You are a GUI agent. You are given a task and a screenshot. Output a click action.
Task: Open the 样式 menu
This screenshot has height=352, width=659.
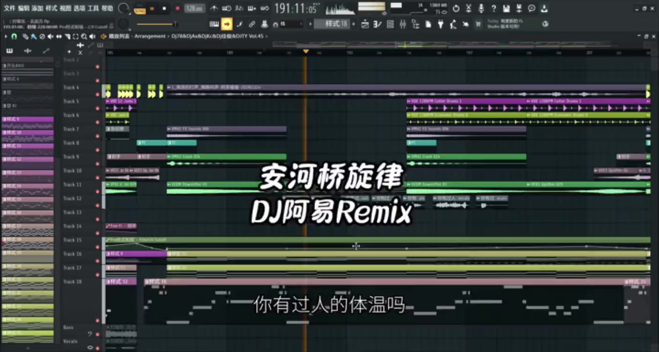coord(51,8)
